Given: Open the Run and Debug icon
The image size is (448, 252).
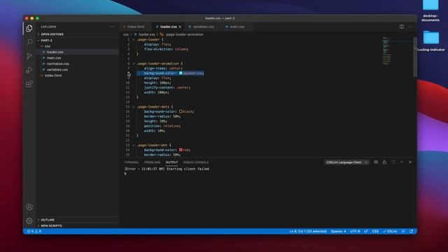Looking at the screenshot, I should click(x=29, y=70).
